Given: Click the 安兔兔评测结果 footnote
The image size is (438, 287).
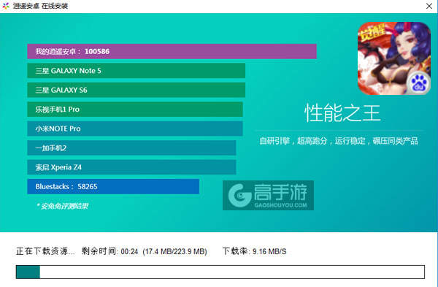Looking at the screenshot, I should [x=62, y=206].
